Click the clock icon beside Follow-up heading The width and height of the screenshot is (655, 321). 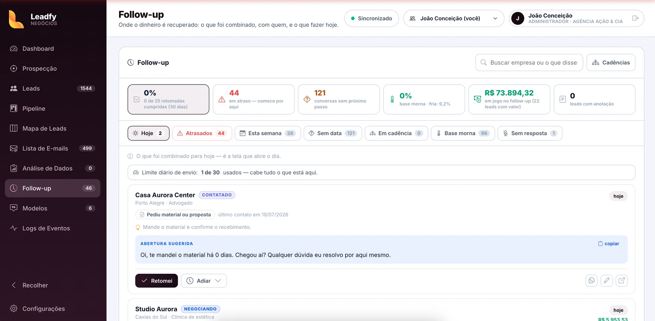pyautogui.click(x=131, y=62)
